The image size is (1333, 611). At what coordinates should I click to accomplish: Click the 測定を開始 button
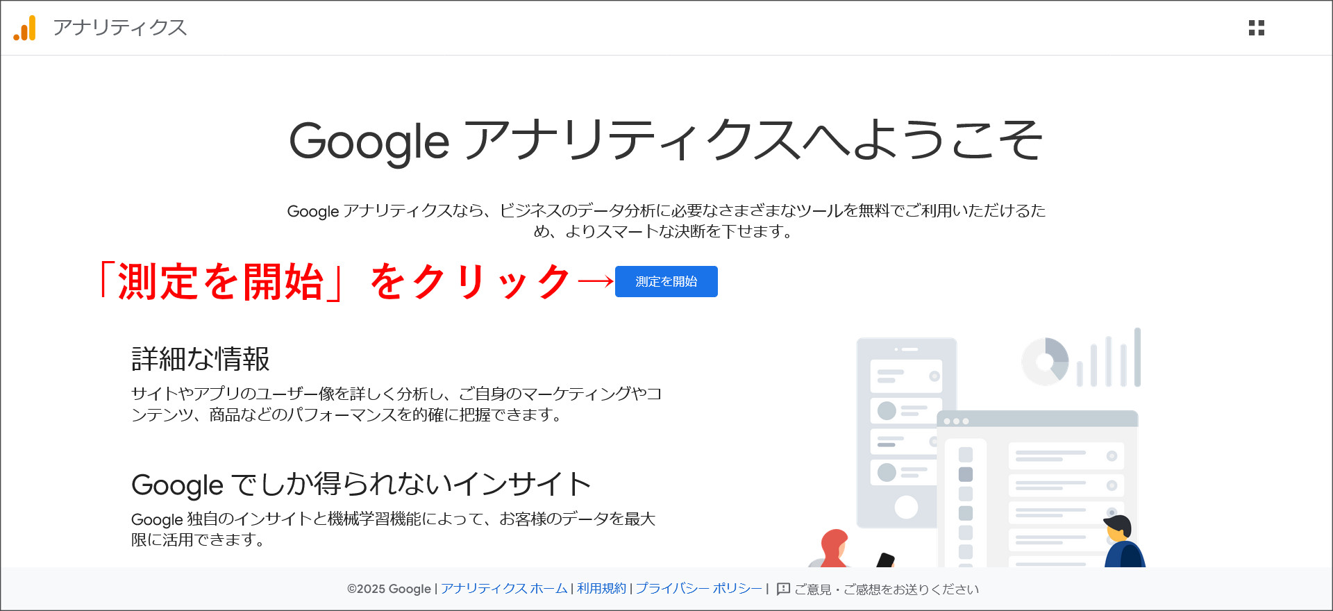[x=666, y=282]
